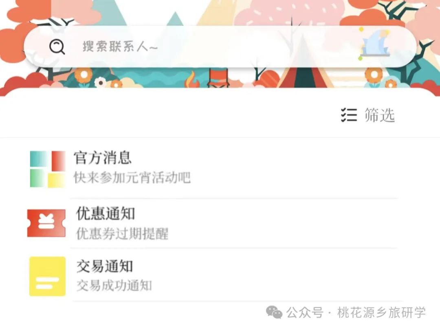Tap the campfire flame in banner
The image size is (440, 330).
[192, 79]
